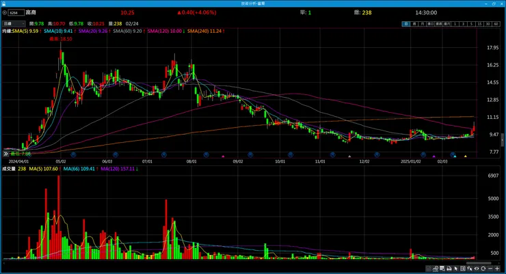Select the 60-minute interval tab

pyautogui.click(x=496, y=24)
